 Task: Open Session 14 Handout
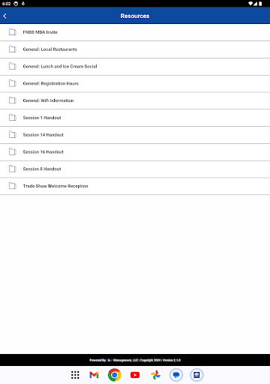pyautogui.click(x=135, y=135)
